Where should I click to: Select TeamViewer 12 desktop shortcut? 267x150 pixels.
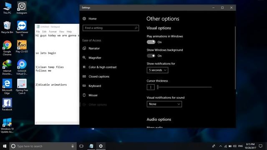[22, 29]
